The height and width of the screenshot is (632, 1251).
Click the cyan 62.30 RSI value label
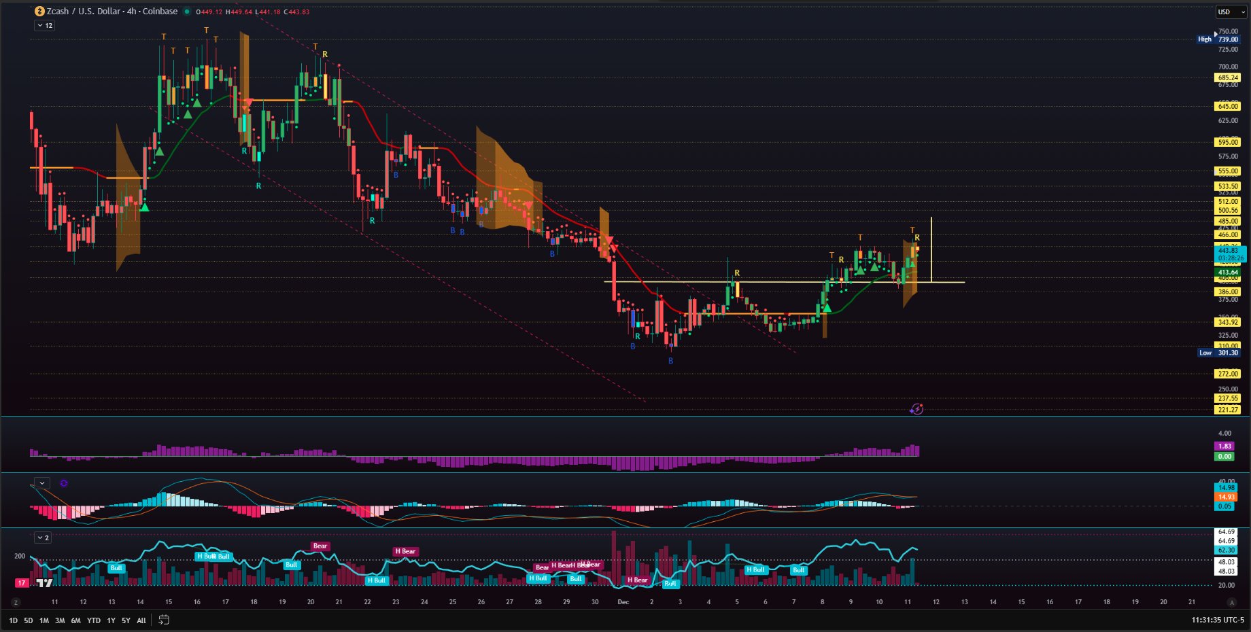(x=1226, y=550)
